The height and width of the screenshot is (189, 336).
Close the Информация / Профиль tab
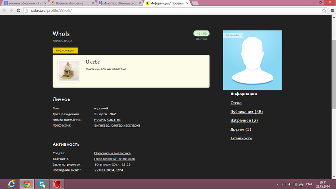(x=187, y=3)
